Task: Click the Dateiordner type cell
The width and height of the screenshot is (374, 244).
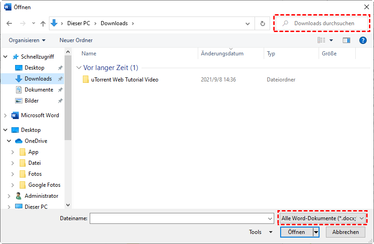Action: click(x=281, y=80)
